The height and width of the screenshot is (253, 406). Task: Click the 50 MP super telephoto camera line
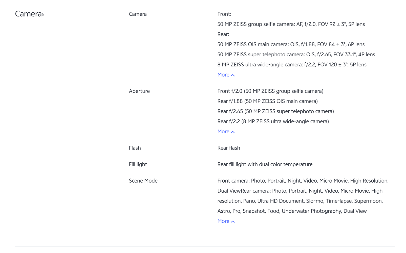[296, 55]
